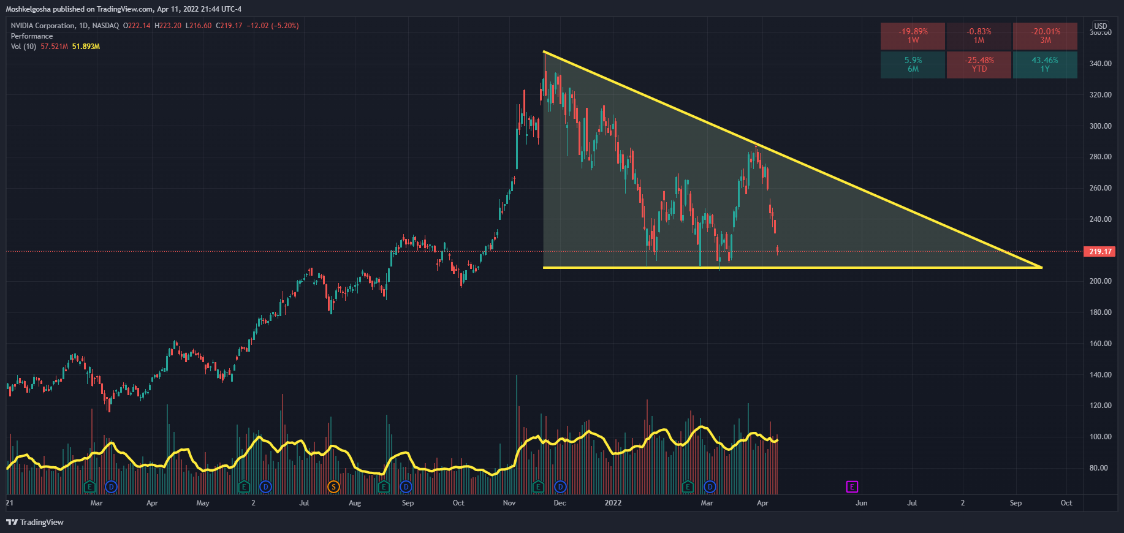This screenshot has height=533, width=1124.
Task: Click the yellow descending trendline of the triangle
Action: (x=792, y=159)
